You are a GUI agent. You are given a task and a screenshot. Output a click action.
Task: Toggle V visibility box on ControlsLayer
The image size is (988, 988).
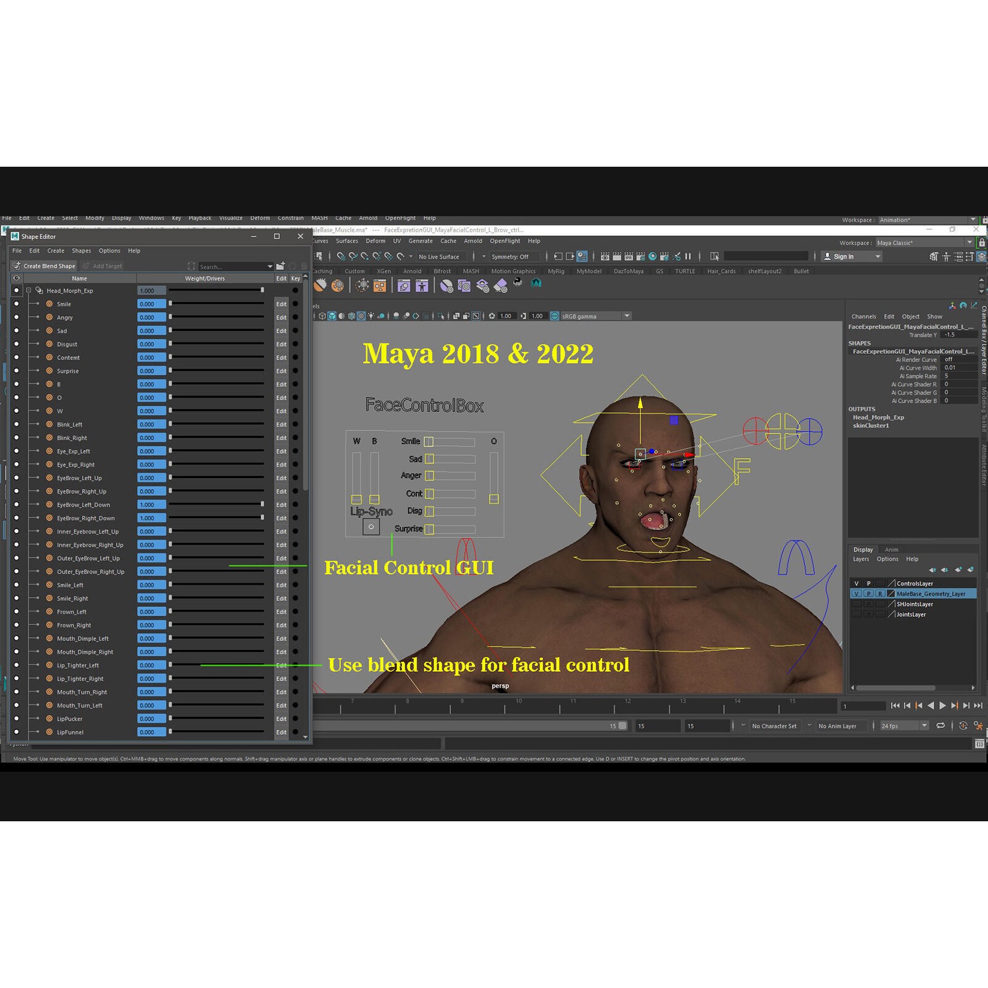click(x=856, y=584)
